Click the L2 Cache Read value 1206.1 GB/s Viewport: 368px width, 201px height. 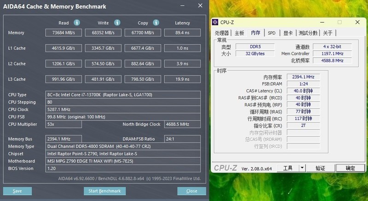click(x=63, y=63)
